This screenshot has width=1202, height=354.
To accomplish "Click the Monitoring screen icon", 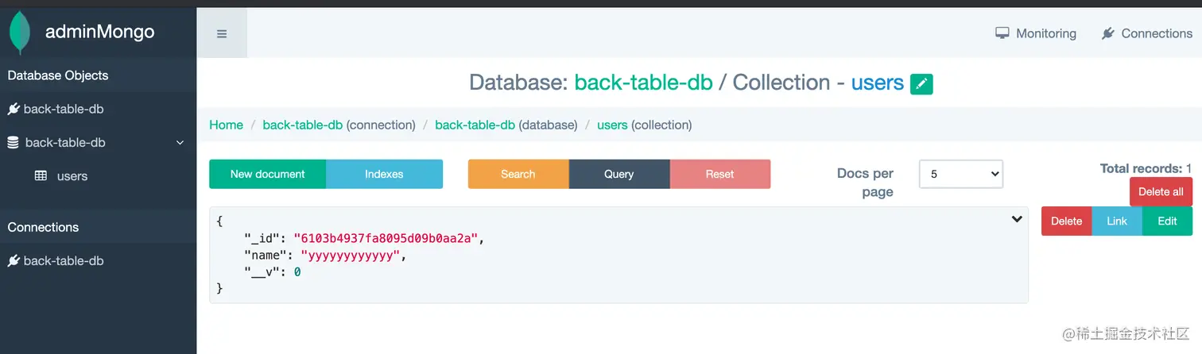I will pos(1002,33).
